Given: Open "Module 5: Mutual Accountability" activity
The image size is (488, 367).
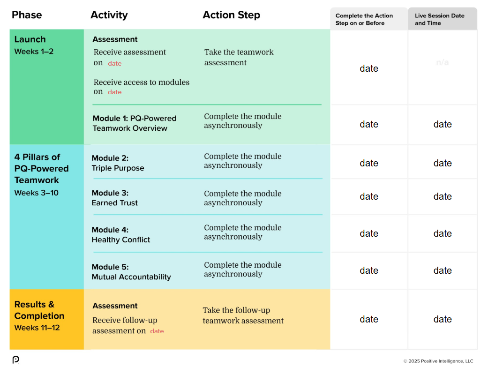Looking at the screenshot, I should point(131,272).
